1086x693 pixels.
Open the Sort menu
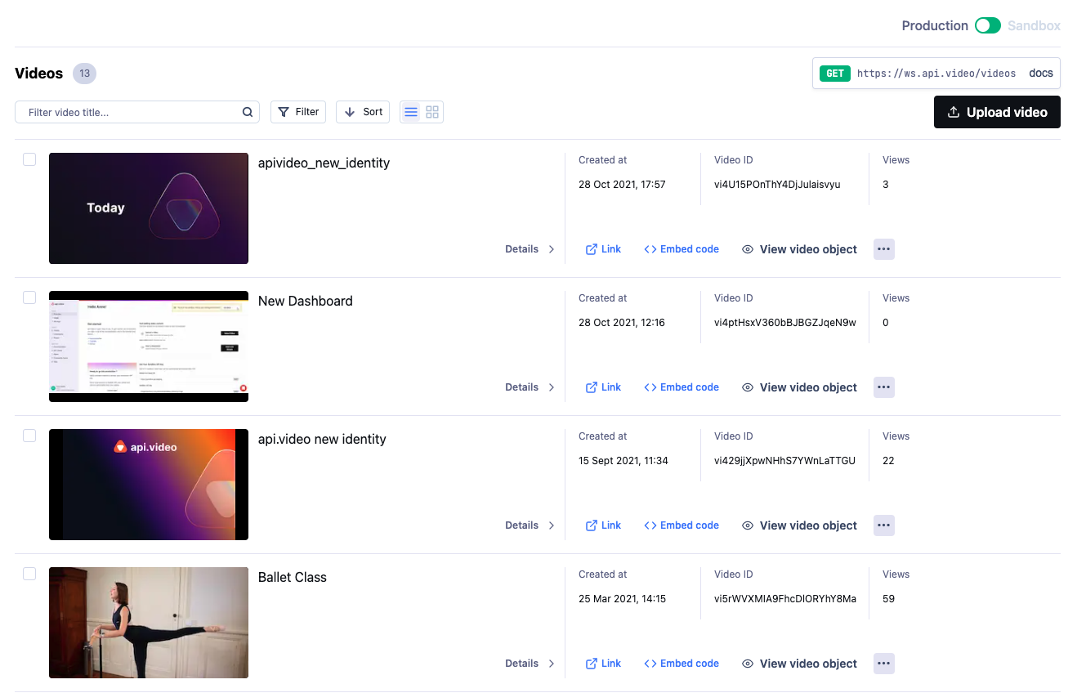point(363,112)
